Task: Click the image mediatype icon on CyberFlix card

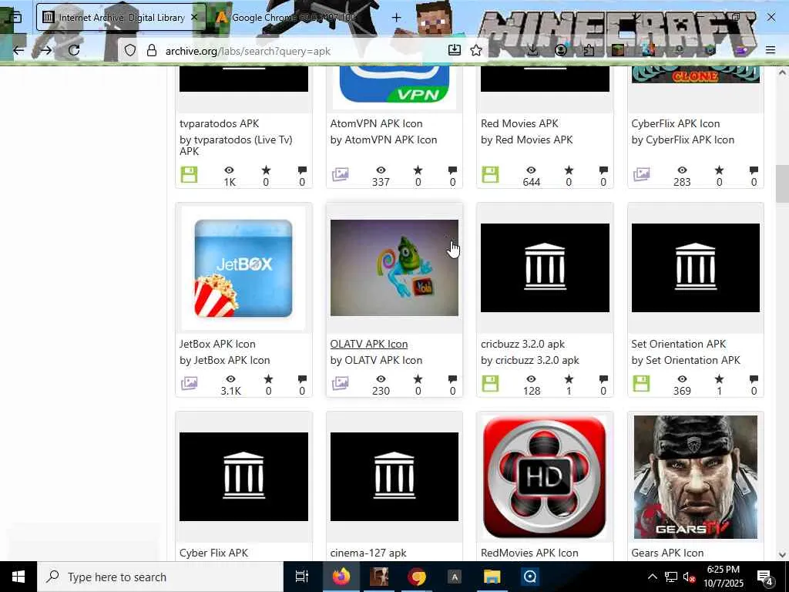Action: tap(642, 174)
